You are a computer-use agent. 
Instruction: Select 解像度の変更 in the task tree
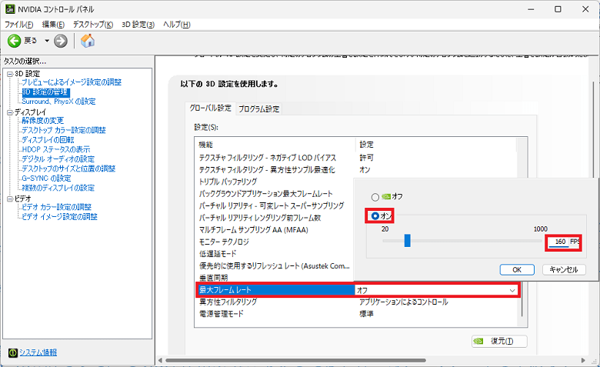[42, 121]
